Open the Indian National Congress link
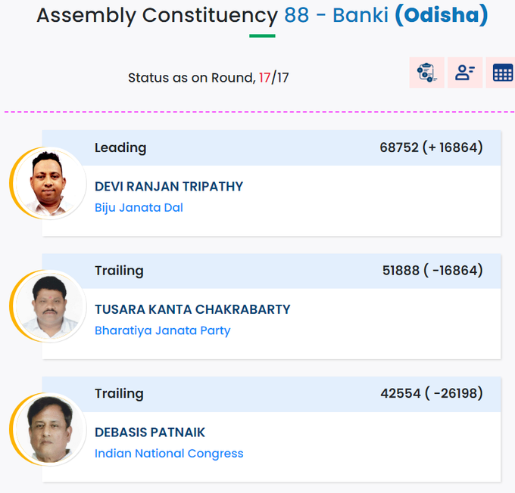The width and height of the screenshot is (515, 493). pyautogui.click(x=169, y=454)
